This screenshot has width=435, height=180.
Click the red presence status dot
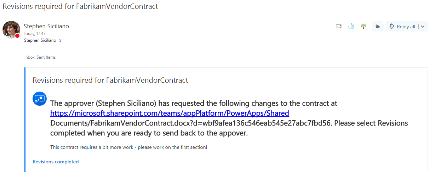coord(17,36)
